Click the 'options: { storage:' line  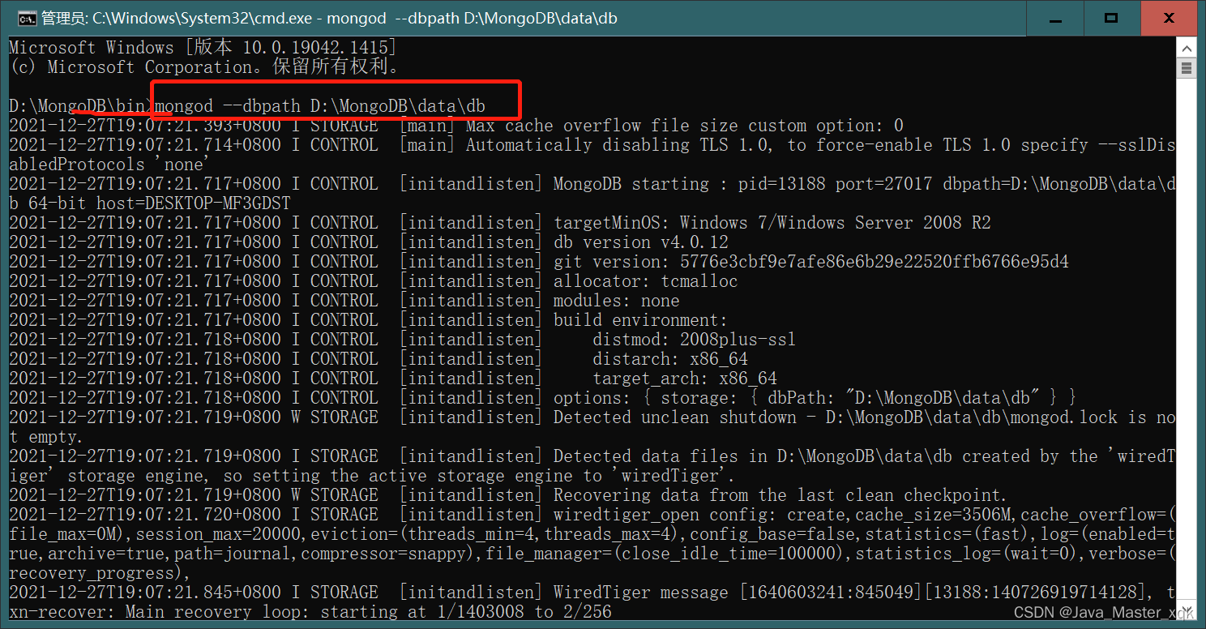[815, 398]
